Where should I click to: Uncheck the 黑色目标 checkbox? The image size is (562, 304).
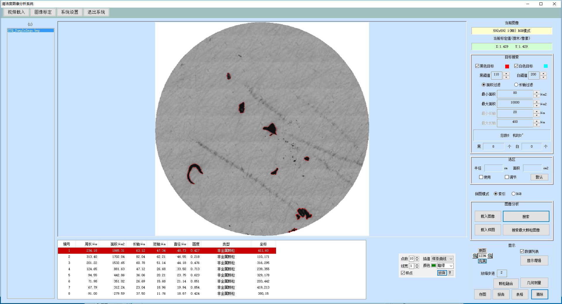477,66
